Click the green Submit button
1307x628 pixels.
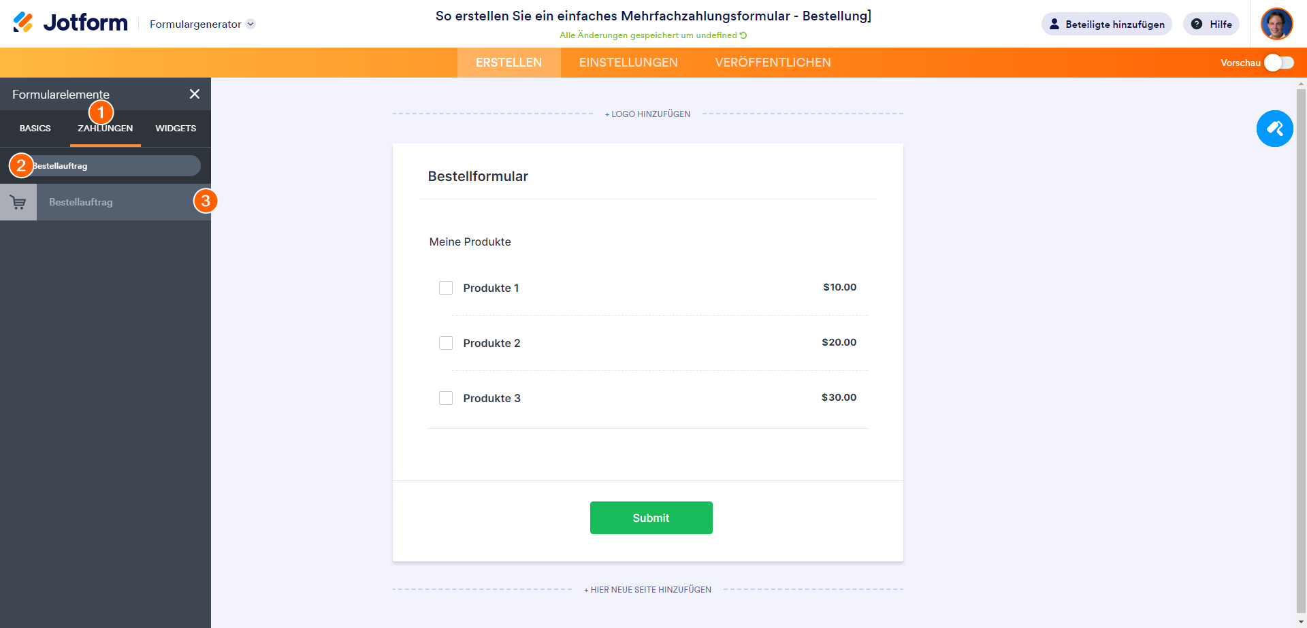(651, 518)
